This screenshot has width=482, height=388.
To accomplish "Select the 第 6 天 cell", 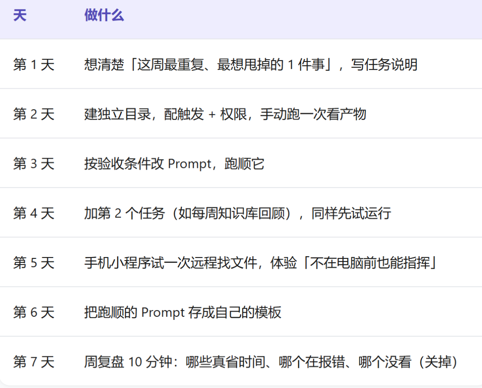I will [x=34, y=312].
